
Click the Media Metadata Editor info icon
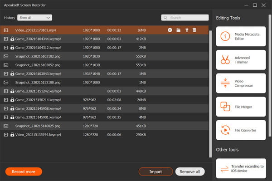pyautogui.click(x=225, y=36)
